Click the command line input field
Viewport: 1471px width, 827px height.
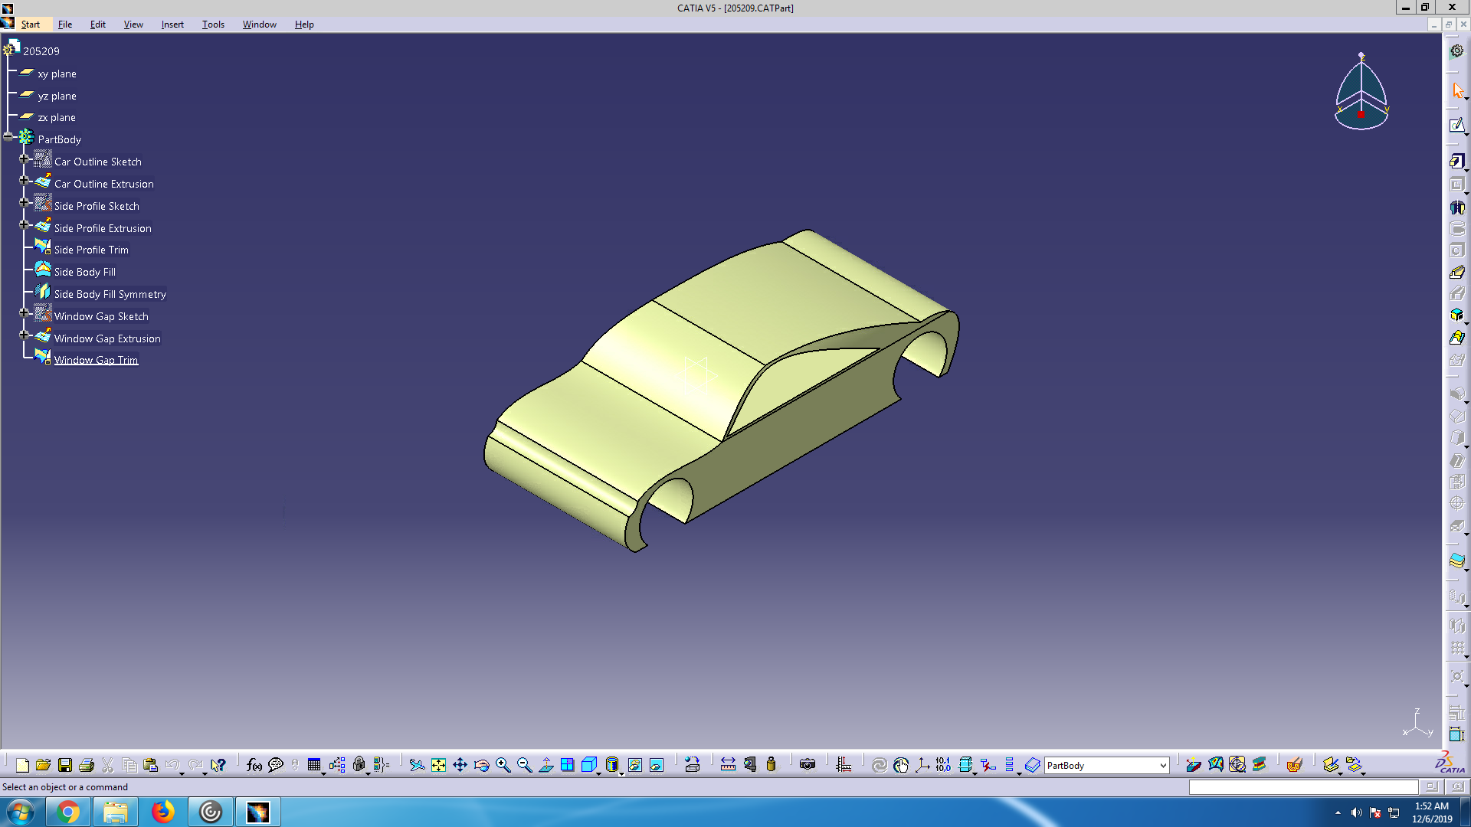[x=1302, y=786]
